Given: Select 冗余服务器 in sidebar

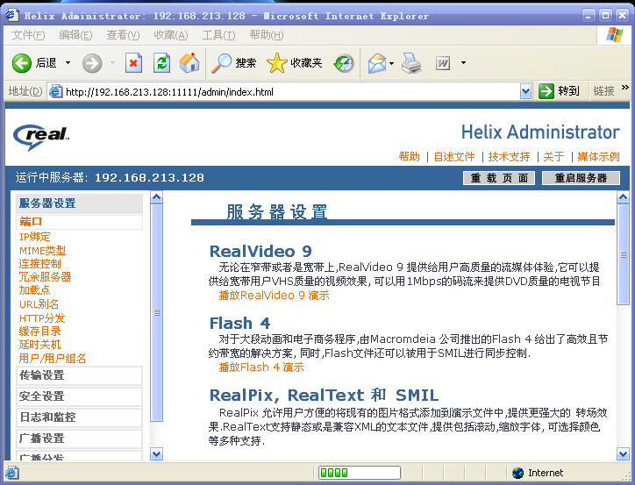Looking at the screenshot, I should (x=45, y=277).
